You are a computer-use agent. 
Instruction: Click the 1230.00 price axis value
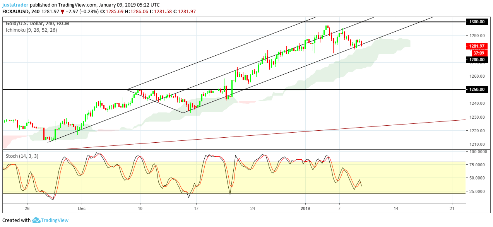[477, 117]
